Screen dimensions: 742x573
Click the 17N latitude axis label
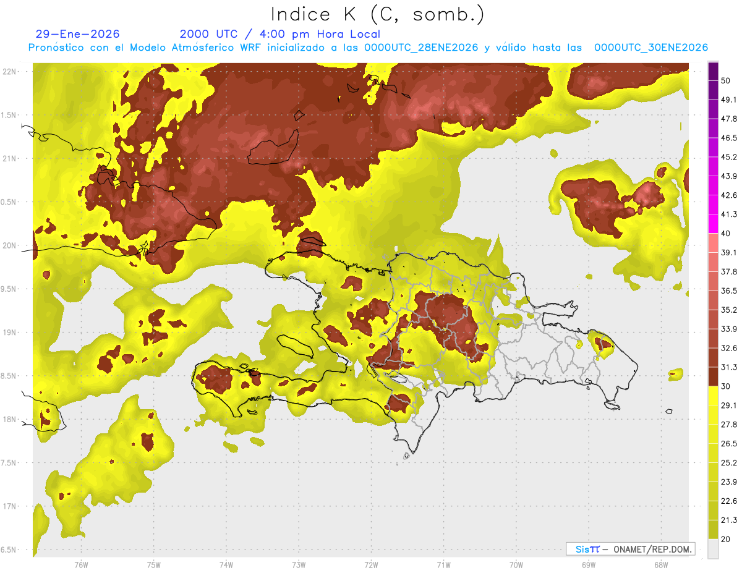point(9,506)
